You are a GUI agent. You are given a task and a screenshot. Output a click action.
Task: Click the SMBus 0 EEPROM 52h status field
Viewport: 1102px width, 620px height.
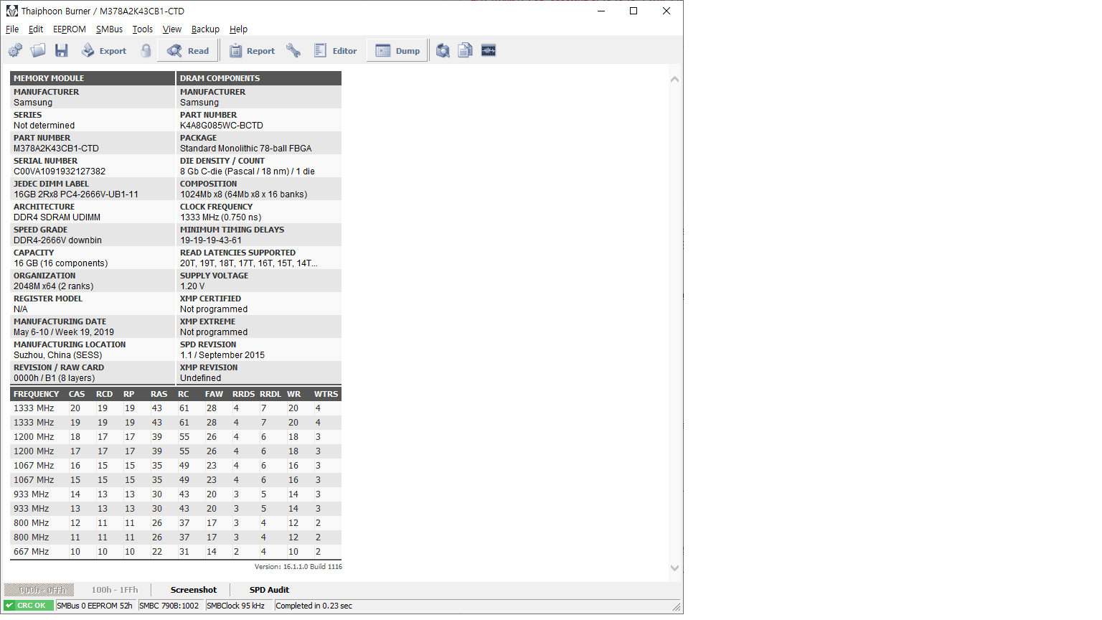point(95,606)
